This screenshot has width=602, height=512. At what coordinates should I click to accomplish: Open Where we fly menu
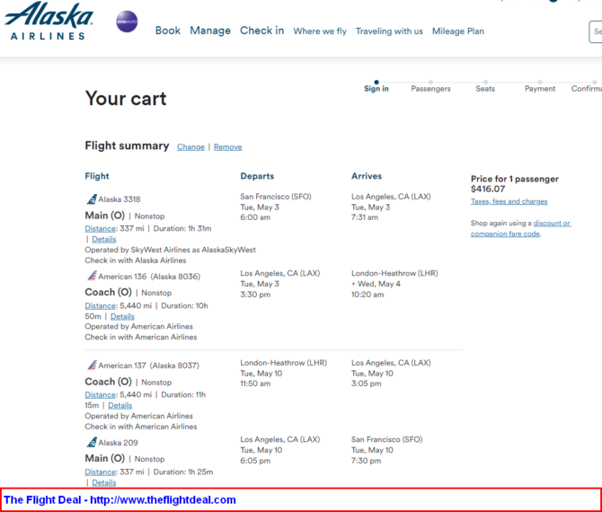(320, 31)
